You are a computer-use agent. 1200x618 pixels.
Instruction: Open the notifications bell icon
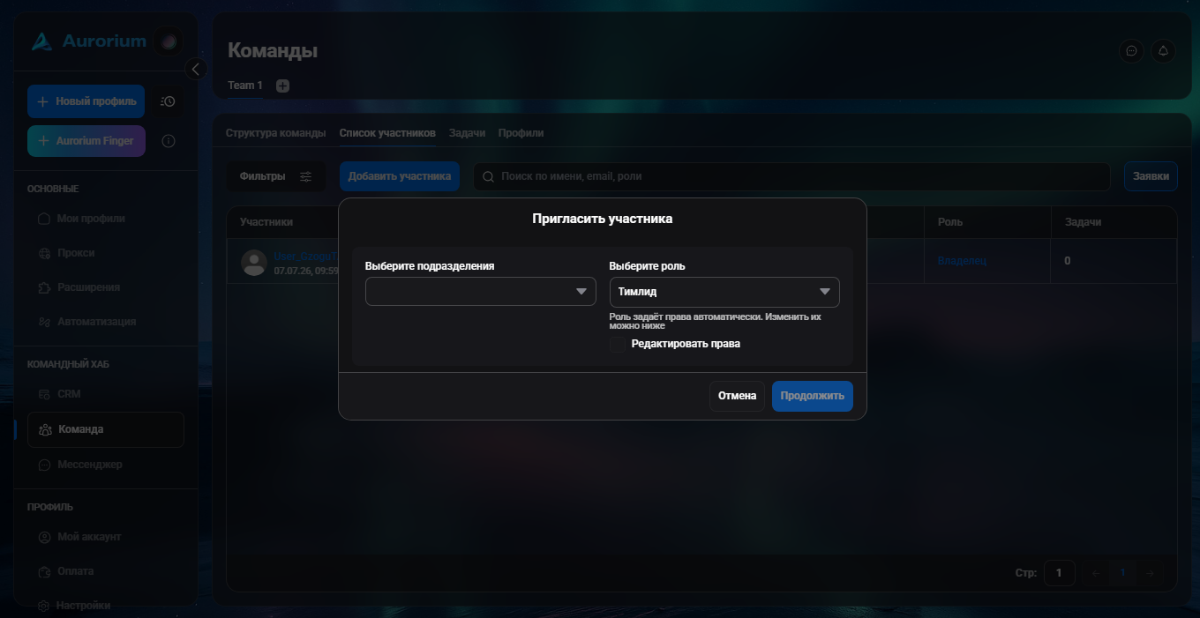[1163, 51]
